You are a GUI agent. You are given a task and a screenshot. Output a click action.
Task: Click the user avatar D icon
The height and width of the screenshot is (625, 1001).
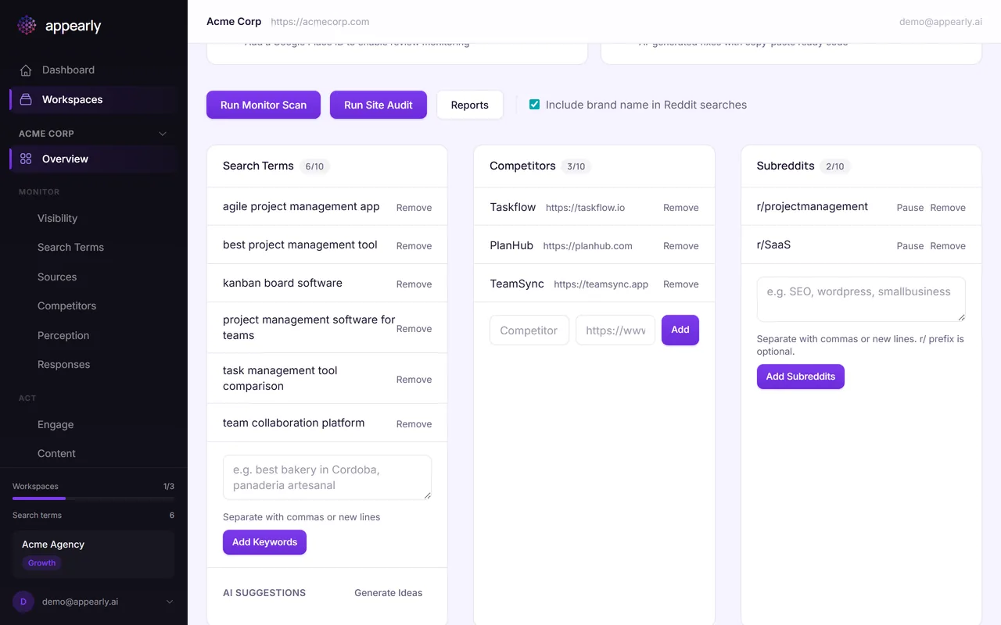coord(23,602)
